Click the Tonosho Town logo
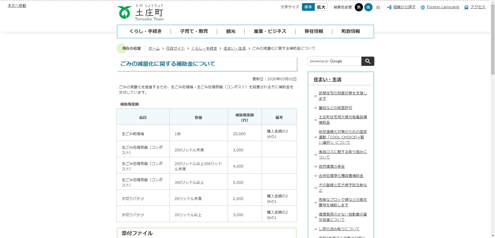The image size is (495, 238). click(141, 12)
